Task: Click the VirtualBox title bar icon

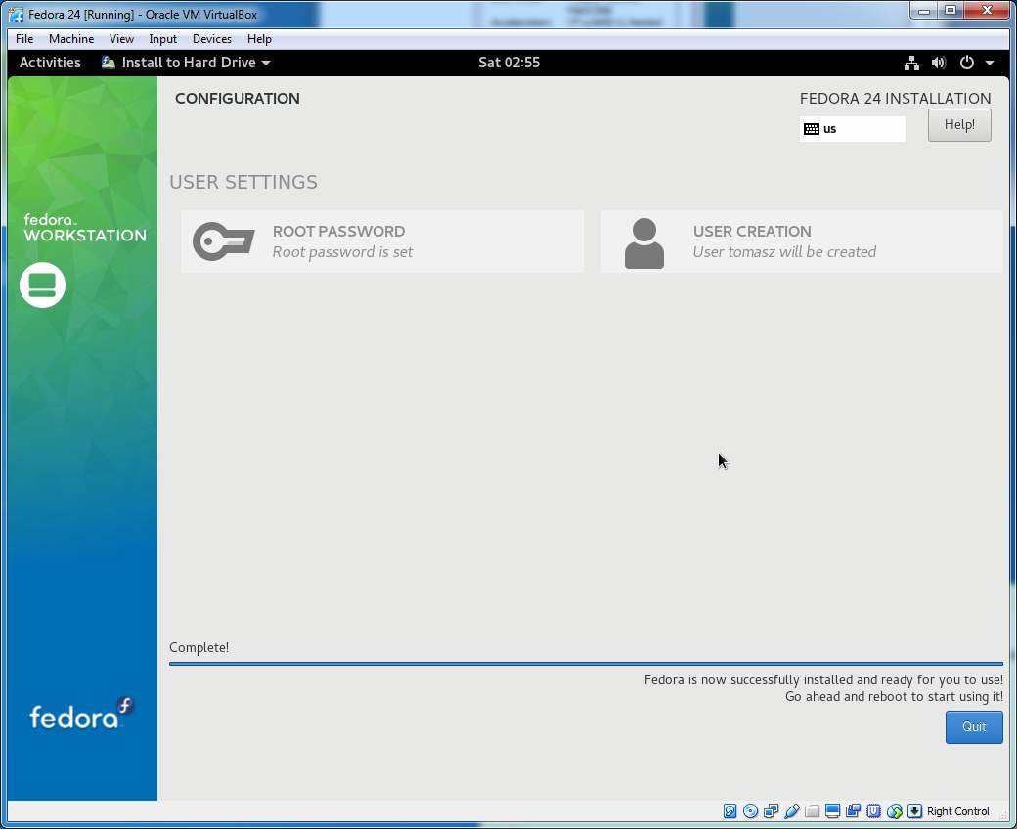Action: 17,15
